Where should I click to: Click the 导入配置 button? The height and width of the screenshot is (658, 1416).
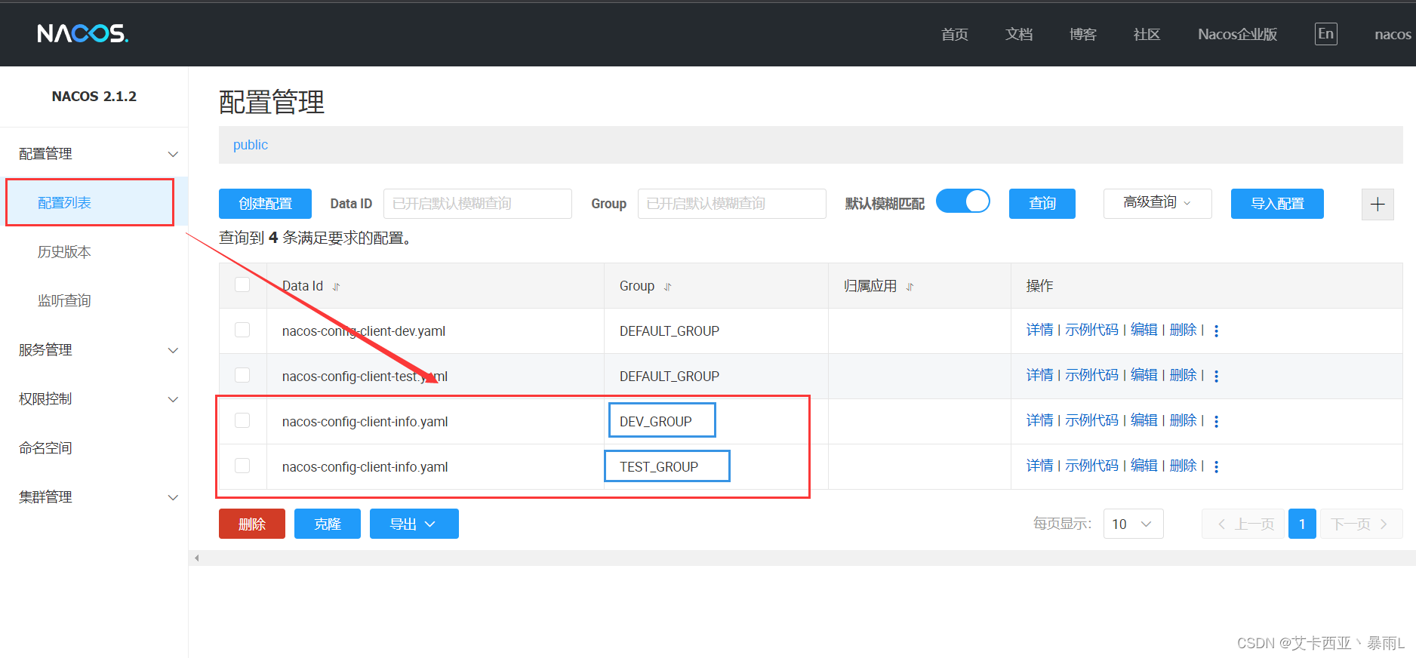coord(1277,204)
